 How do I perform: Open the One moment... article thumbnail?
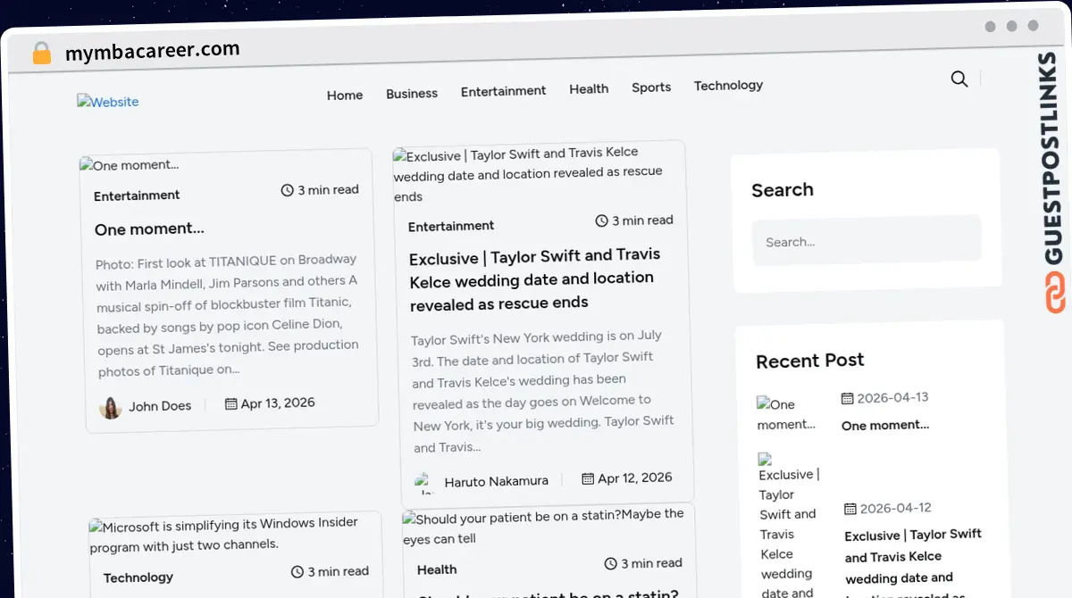130,165
